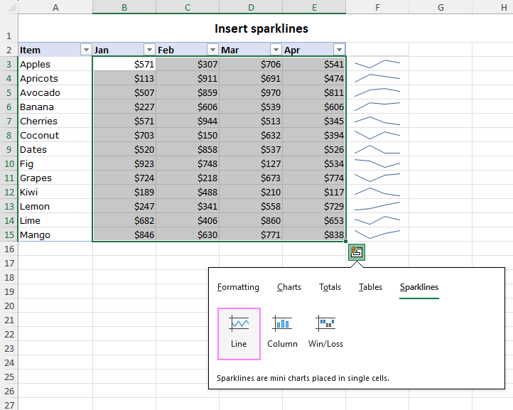Open the Item column filter dropdown
Image resolution: width=513 pixels, height=410 pixels.
click(x=86, y=50)
